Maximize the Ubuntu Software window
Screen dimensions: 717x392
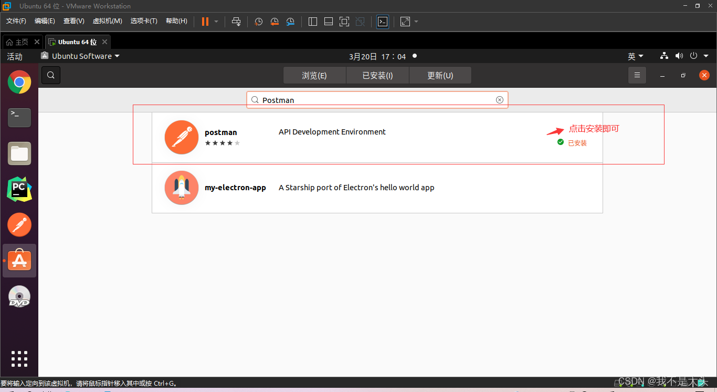(683, 76)
